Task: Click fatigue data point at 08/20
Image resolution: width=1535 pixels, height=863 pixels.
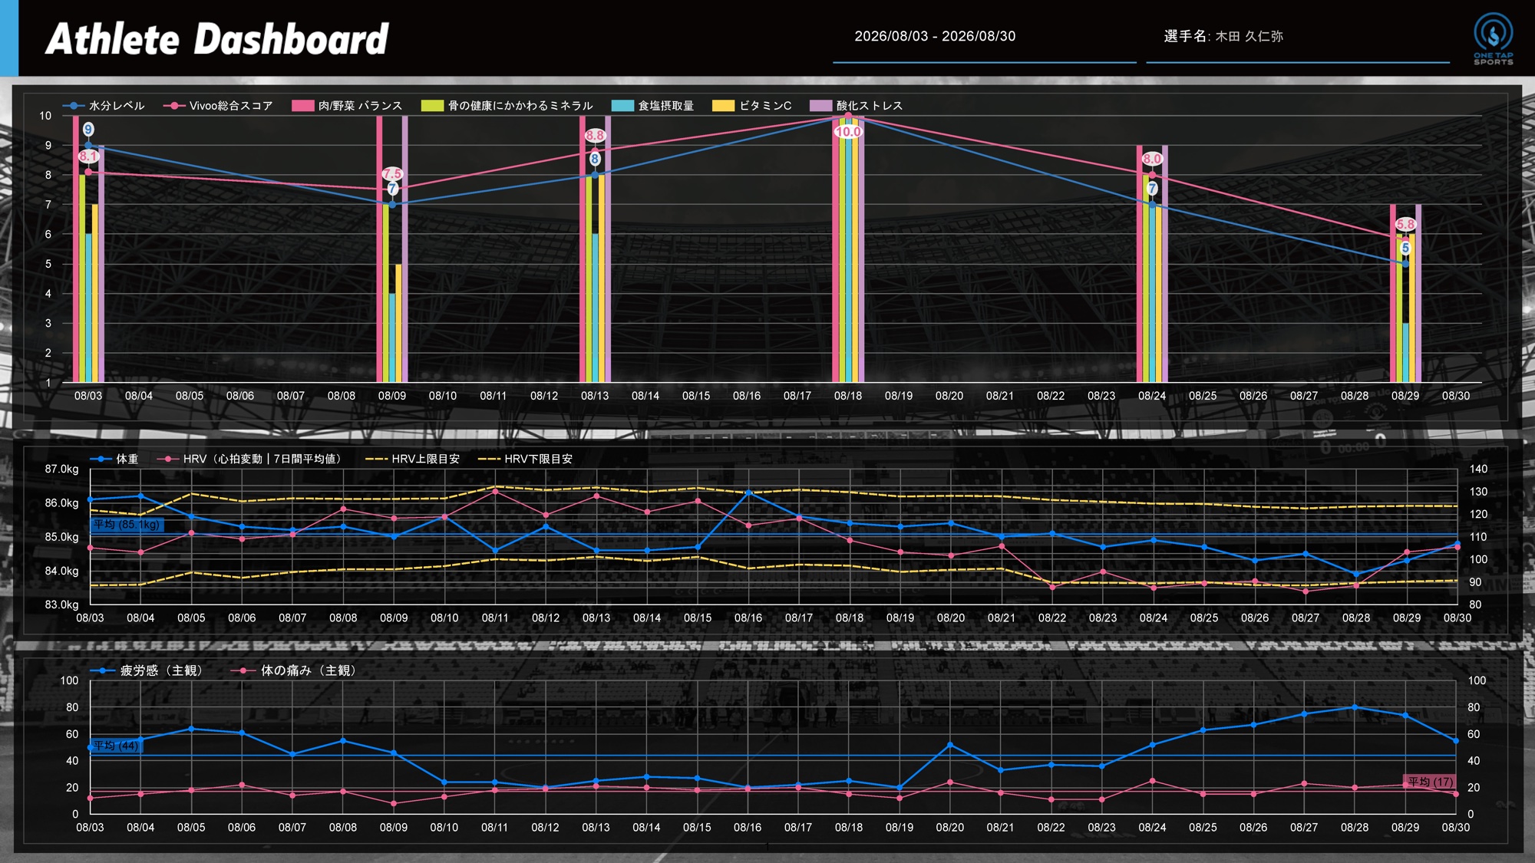Action: [x=950, y=745]
